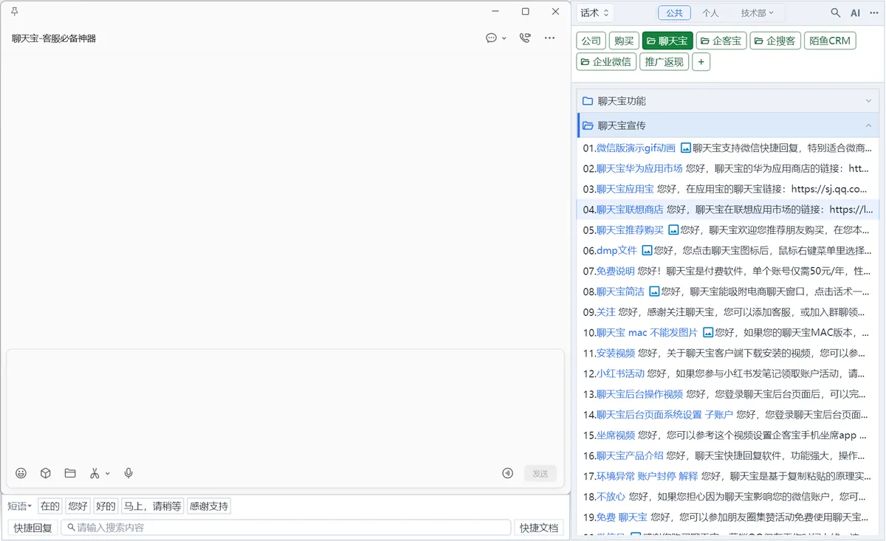The image size is (886, 541).
Task: Click the image icon in 聊天宝 mac 不能发图片 row
Action: coord(708,332)
